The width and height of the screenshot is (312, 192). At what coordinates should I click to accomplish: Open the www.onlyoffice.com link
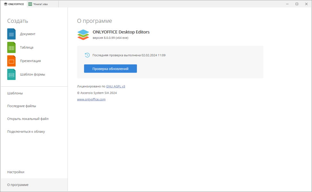[91, 99]
